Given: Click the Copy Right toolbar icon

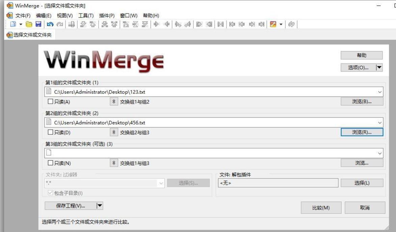Looking at the screenshot, I should pyautogui.click(x=157, y=24).
